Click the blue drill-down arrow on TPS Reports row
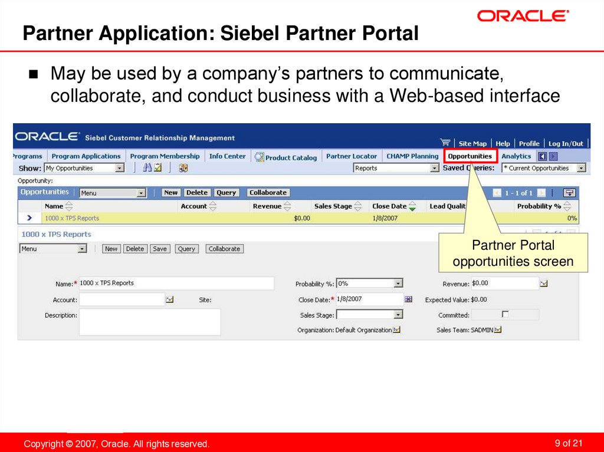Viewport: 604px width, 452px height. click(x=28, y=217)
